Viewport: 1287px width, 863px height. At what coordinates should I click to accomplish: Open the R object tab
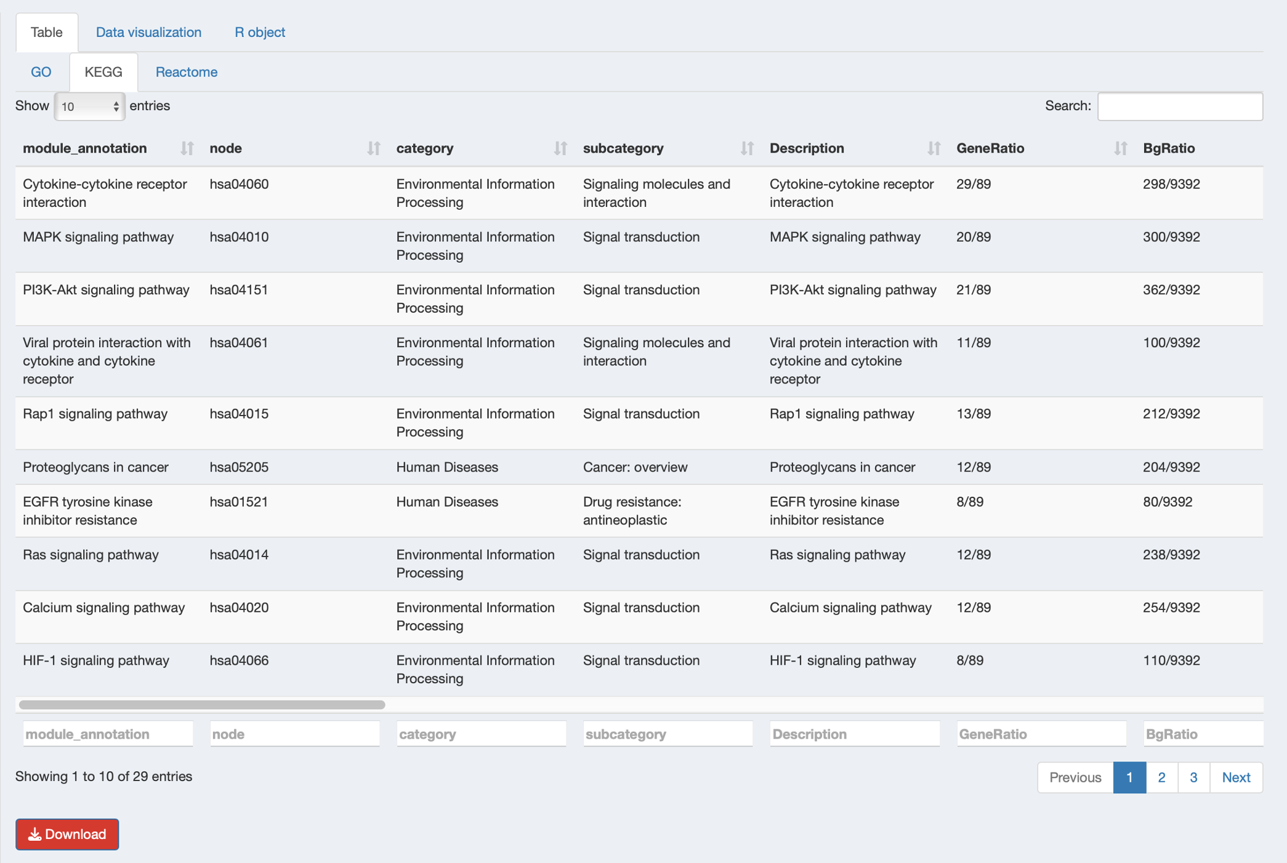[x=260, y=32]
